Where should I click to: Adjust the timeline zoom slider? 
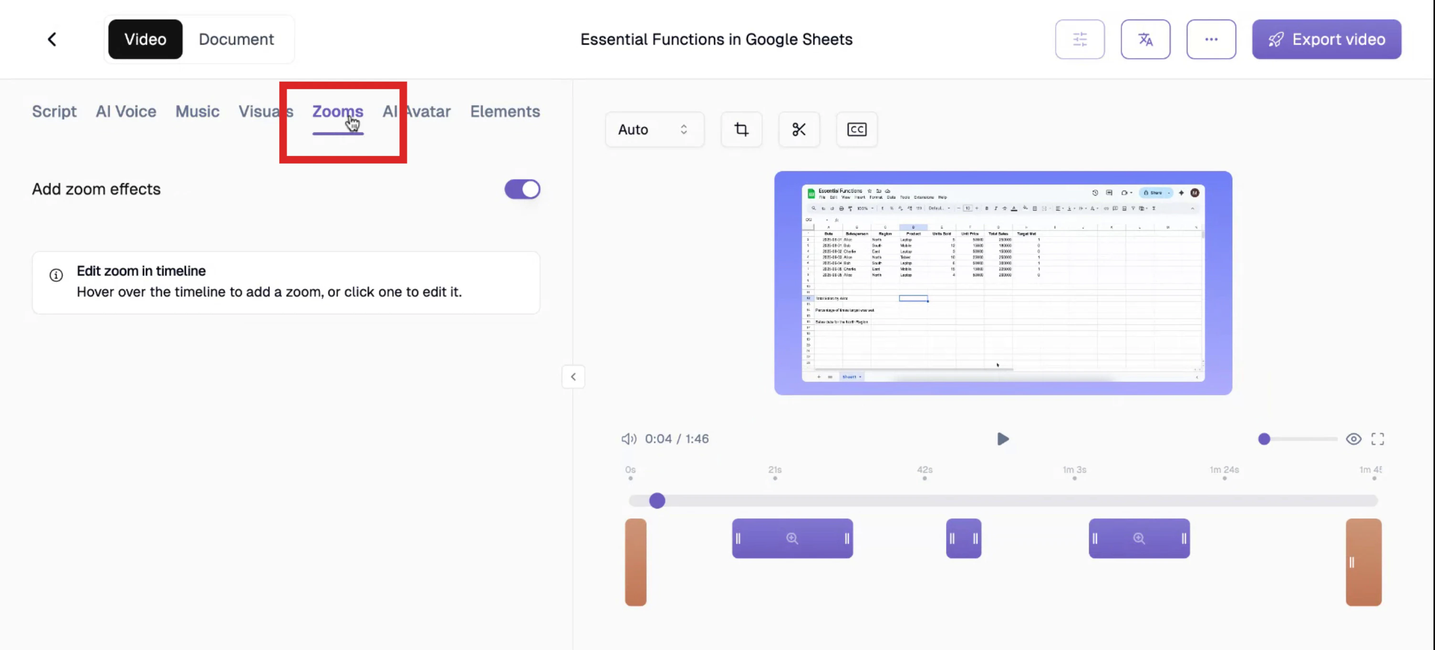[x=1265, y=439]
